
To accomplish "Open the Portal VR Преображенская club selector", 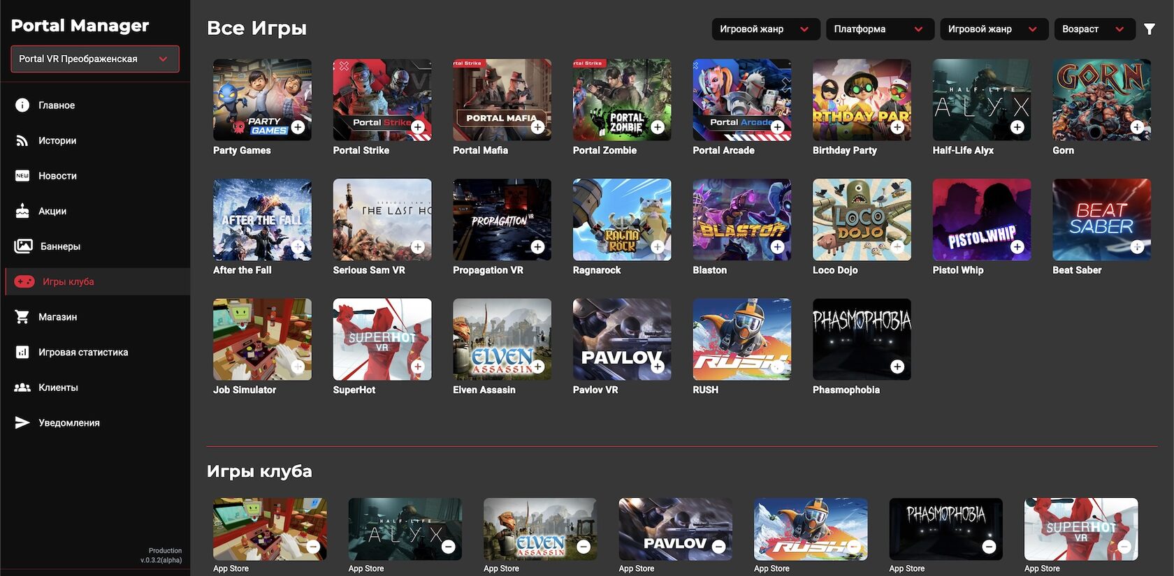I will point(95,59).
